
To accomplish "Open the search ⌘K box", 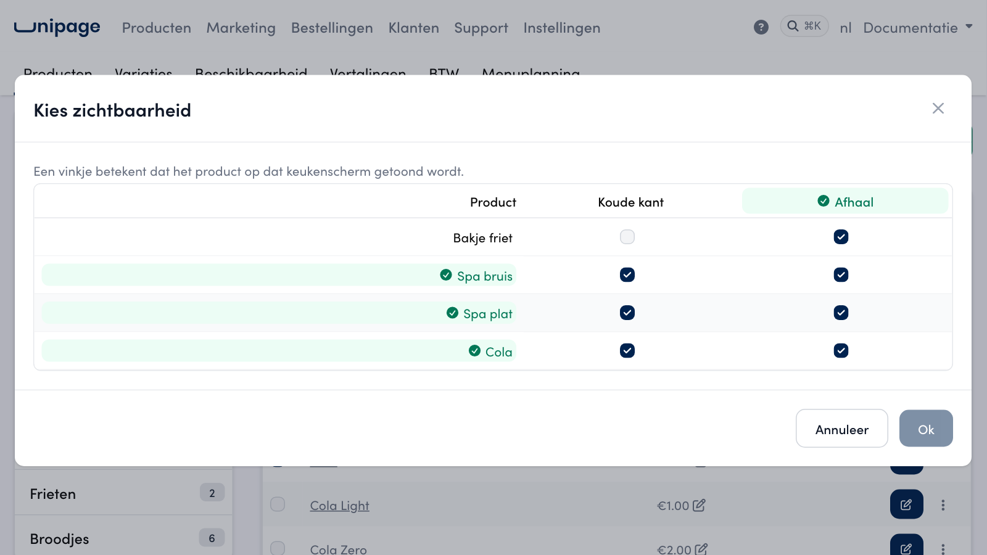I will pyautogui.click(x=804, y=26).
